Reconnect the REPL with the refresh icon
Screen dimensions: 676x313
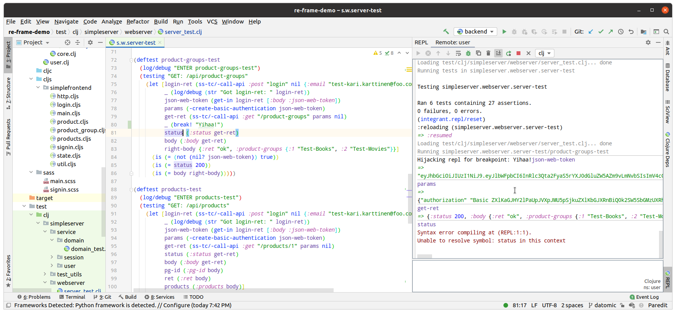pos(508,53)
